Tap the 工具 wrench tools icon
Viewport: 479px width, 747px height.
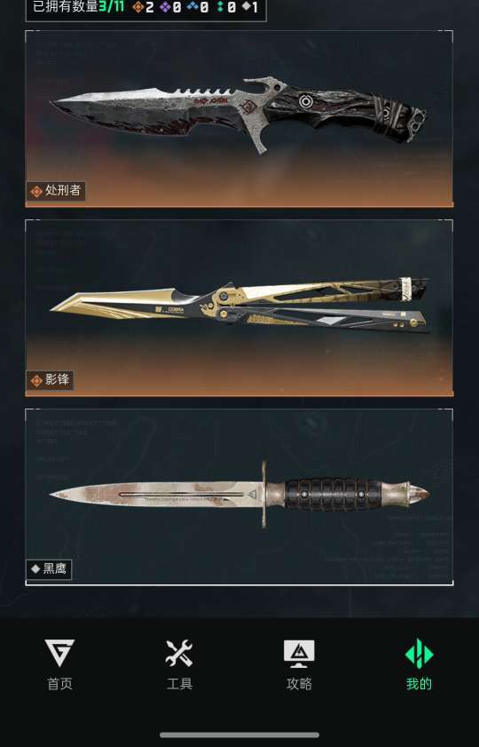(x=179, y=653)
